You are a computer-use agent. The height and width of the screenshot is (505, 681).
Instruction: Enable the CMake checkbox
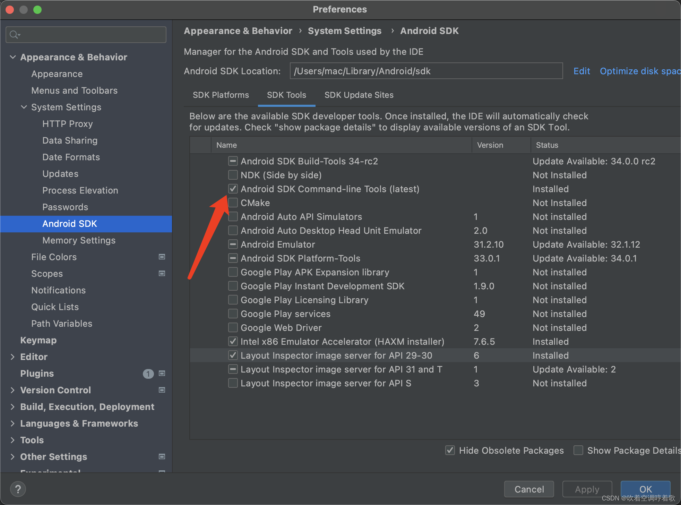point(233,203)
